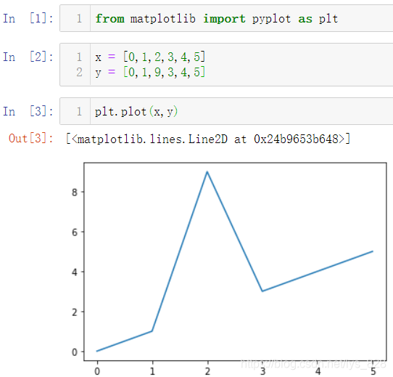Select the In [1]: prompt label
The height and width of the screenshot is (377, 393).
[28, 18]
